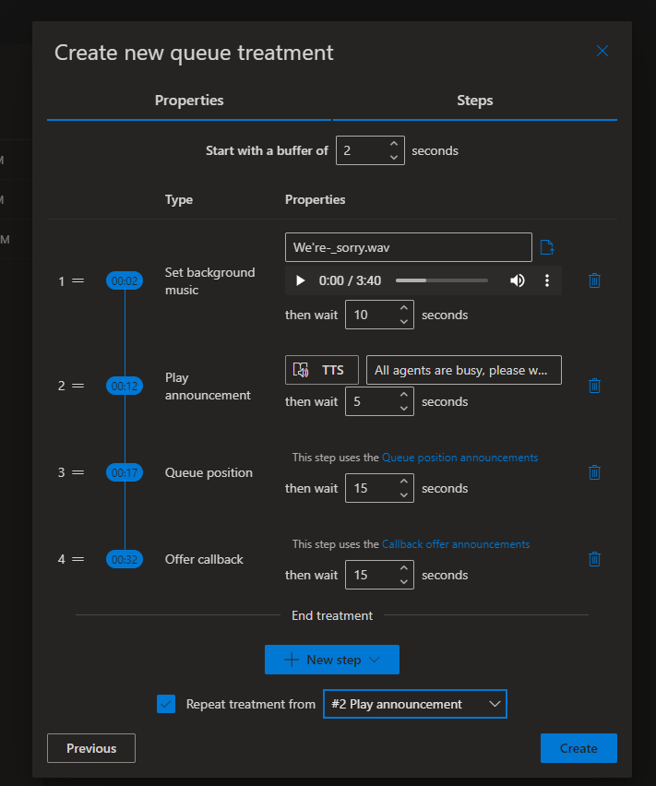Switch to the Properties tab
The width and height of the screenshot is (656, 786).
188,100
